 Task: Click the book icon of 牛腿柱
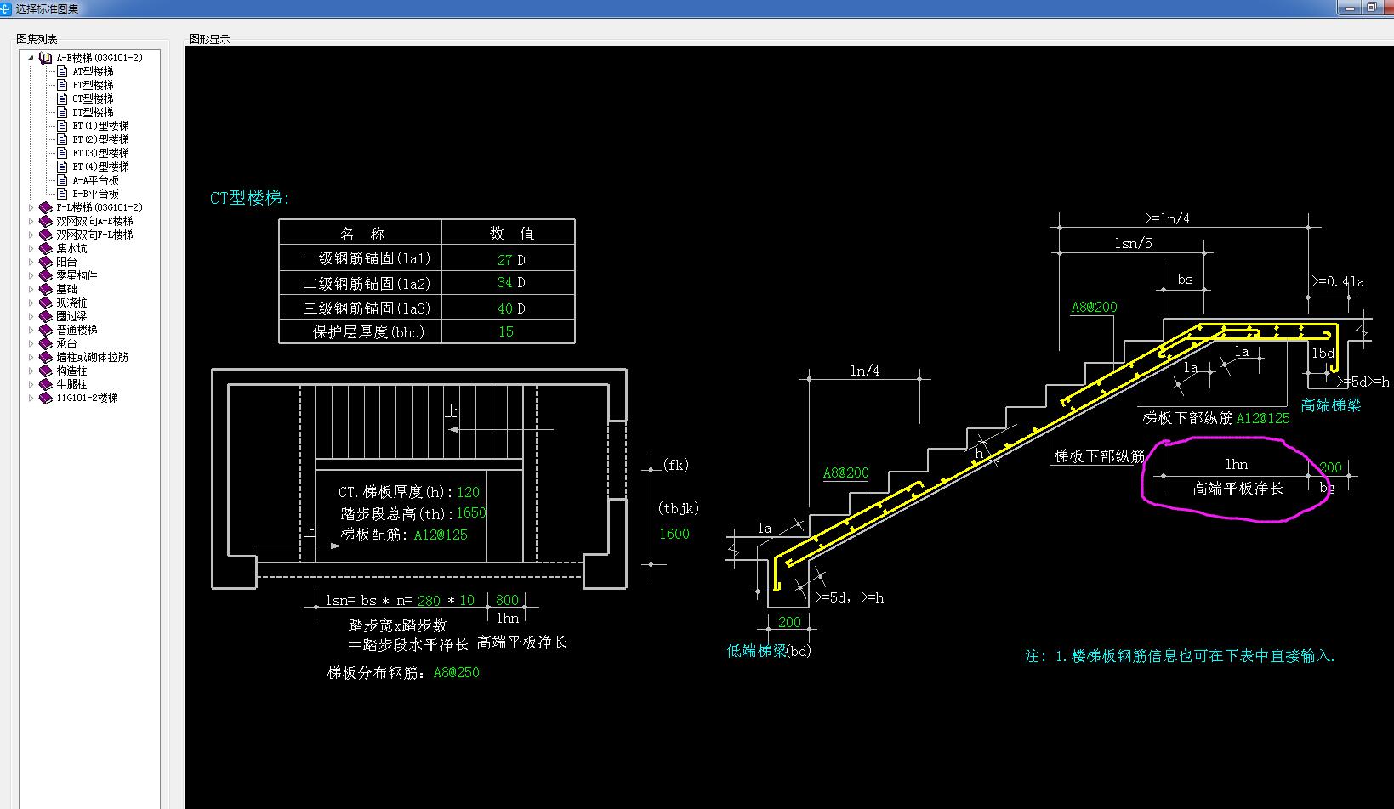point(46,384)
